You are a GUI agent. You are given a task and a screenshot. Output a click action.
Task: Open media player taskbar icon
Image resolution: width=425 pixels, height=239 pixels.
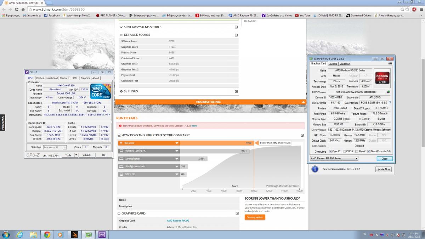[x=61, y=234]
